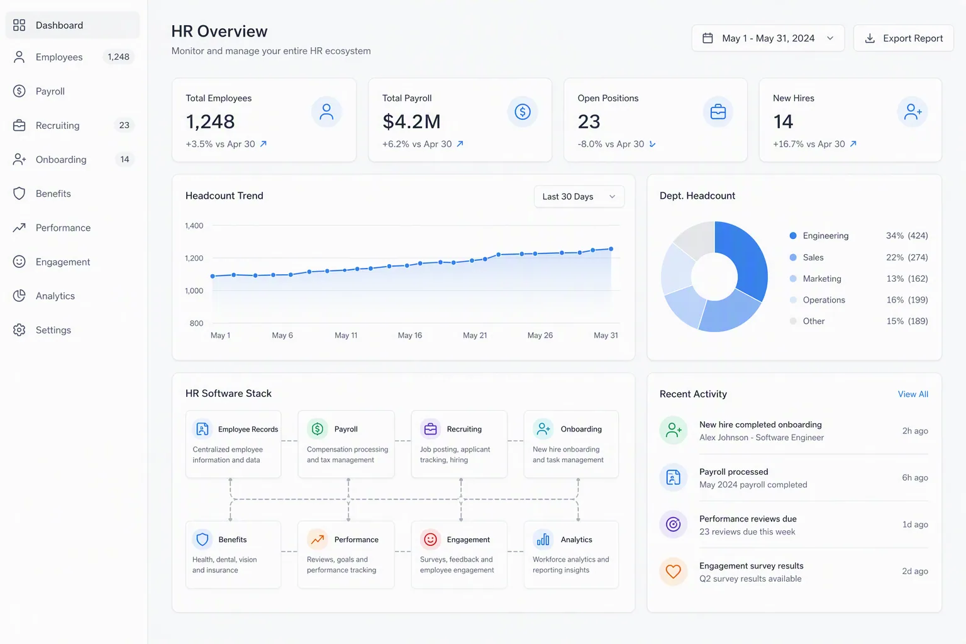Screen dimensions: 966x644
Task: Open Onboarding in the sidebar menu
Action: tap(73, 160)
